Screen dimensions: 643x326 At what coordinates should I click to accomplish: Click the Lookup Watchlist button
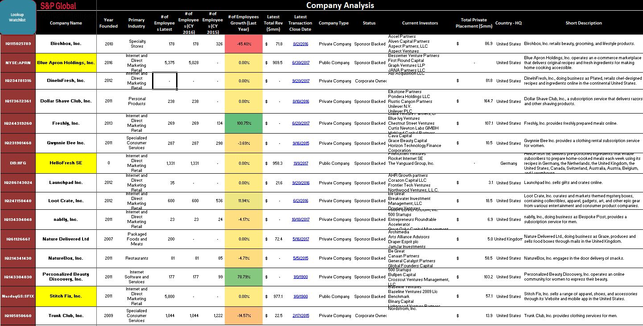18,17
